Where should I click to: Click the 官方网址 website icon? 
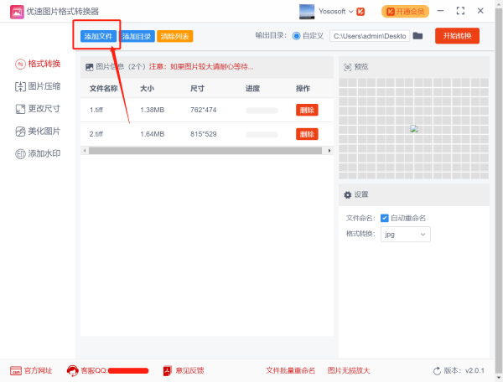pos(16,371)
